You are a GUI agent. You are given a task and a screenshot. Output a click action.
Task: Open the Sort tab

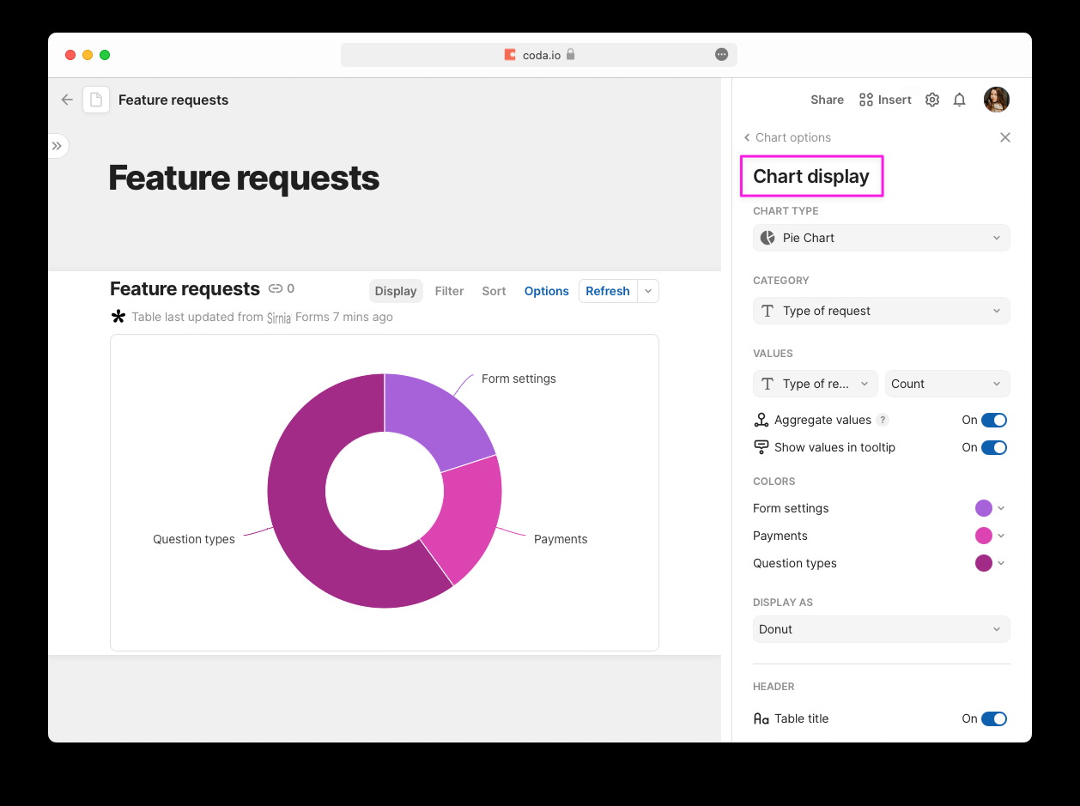494,291
